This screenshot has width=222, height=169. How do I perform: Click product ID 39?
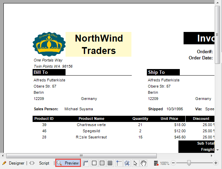pyautogui.click(x=44, y=125)
